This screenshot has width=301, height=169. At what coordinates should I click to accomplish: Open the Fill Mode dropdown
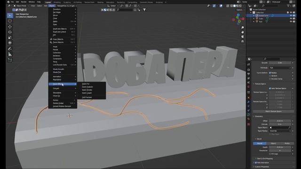coord(280,68)
